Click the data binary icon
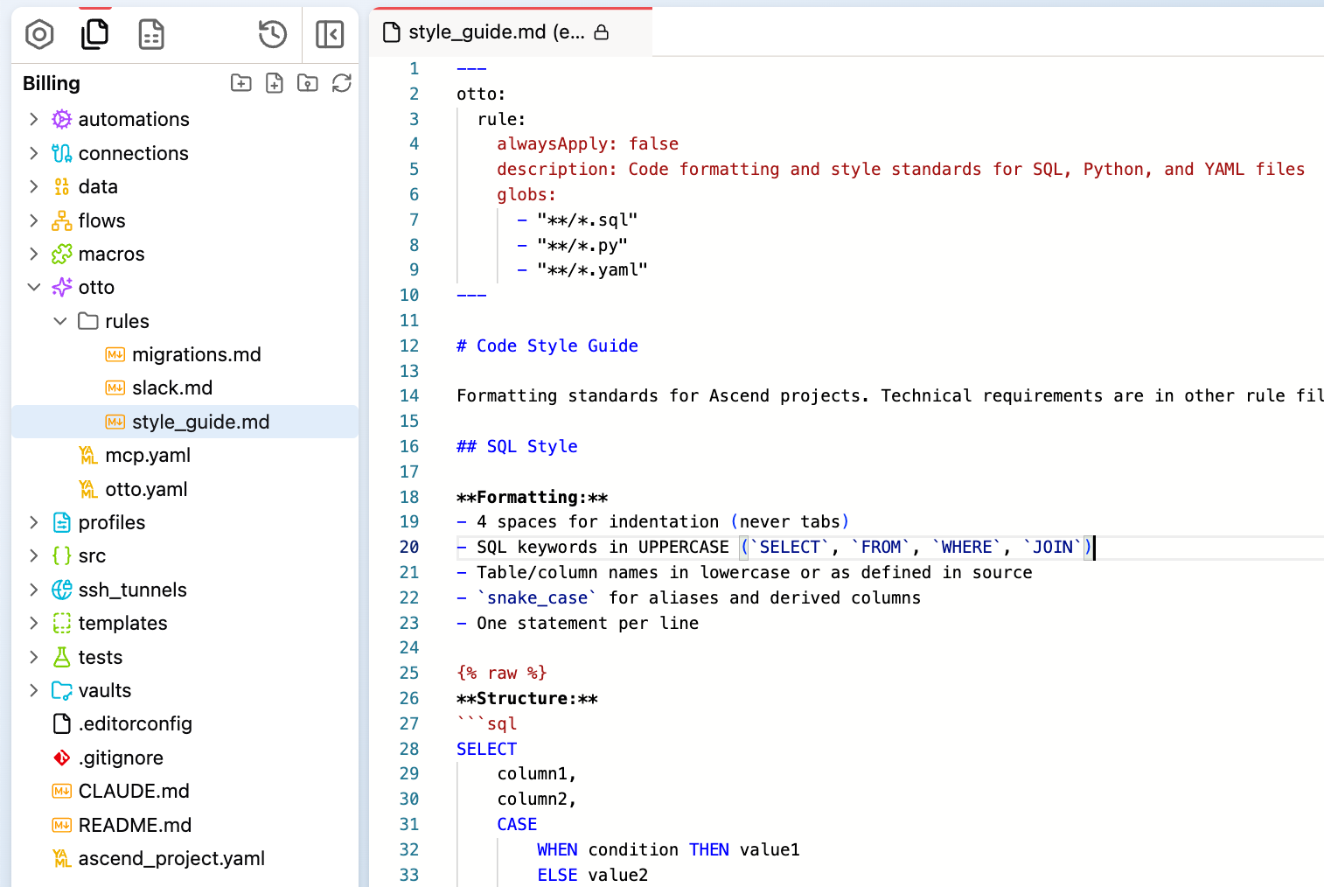1324x887 pixels. click(x=62, y=186)
